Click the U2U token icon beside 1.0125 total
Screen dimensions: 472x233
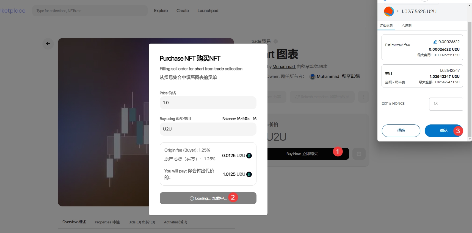(x=249, y=174)
